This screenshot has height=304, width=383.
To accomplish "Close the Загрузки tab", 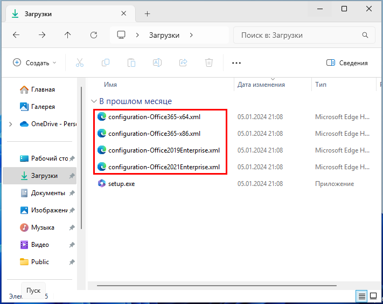I will [x=123, y=13].
